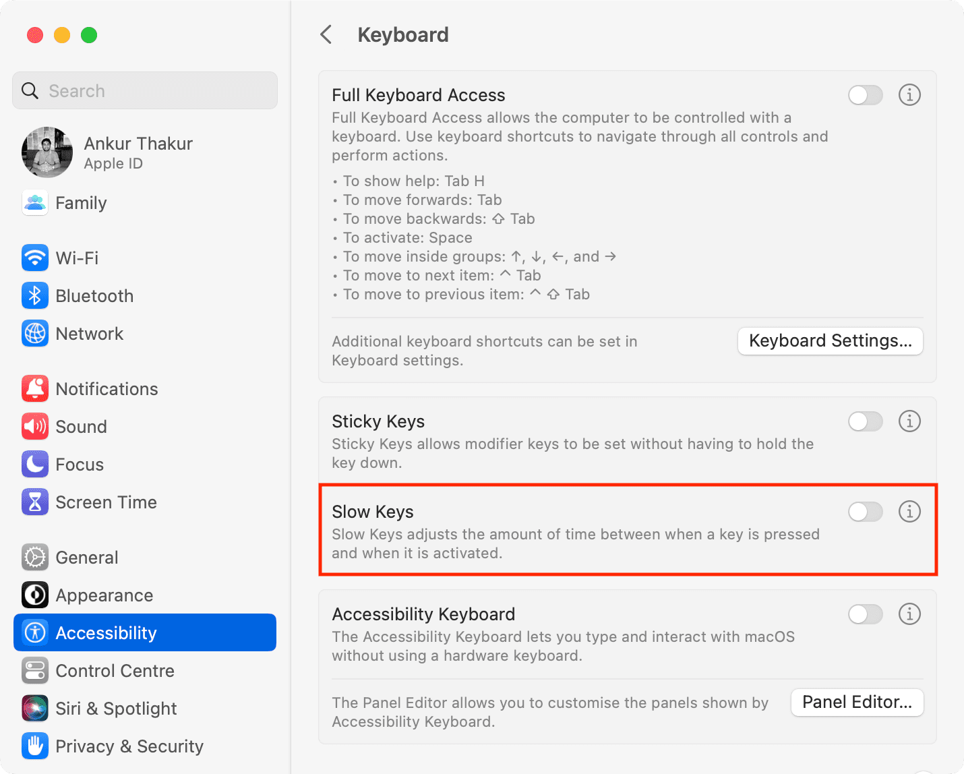This screenshot has width=964, height=774.
Task: Select Screen Time hourglass icon
Action: [35, 502]
